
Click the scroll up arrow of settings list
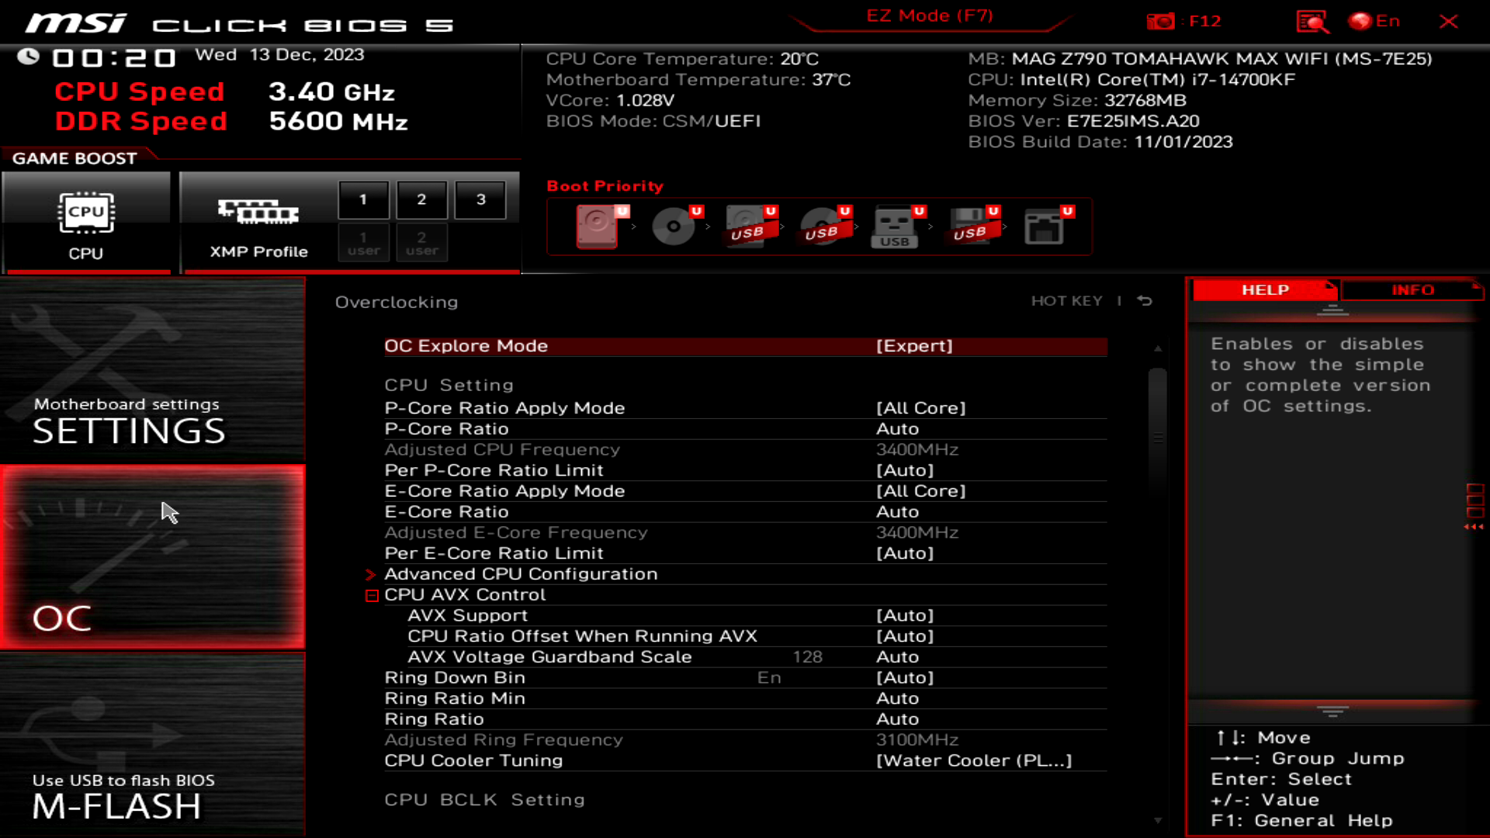tap(1157, 348)
